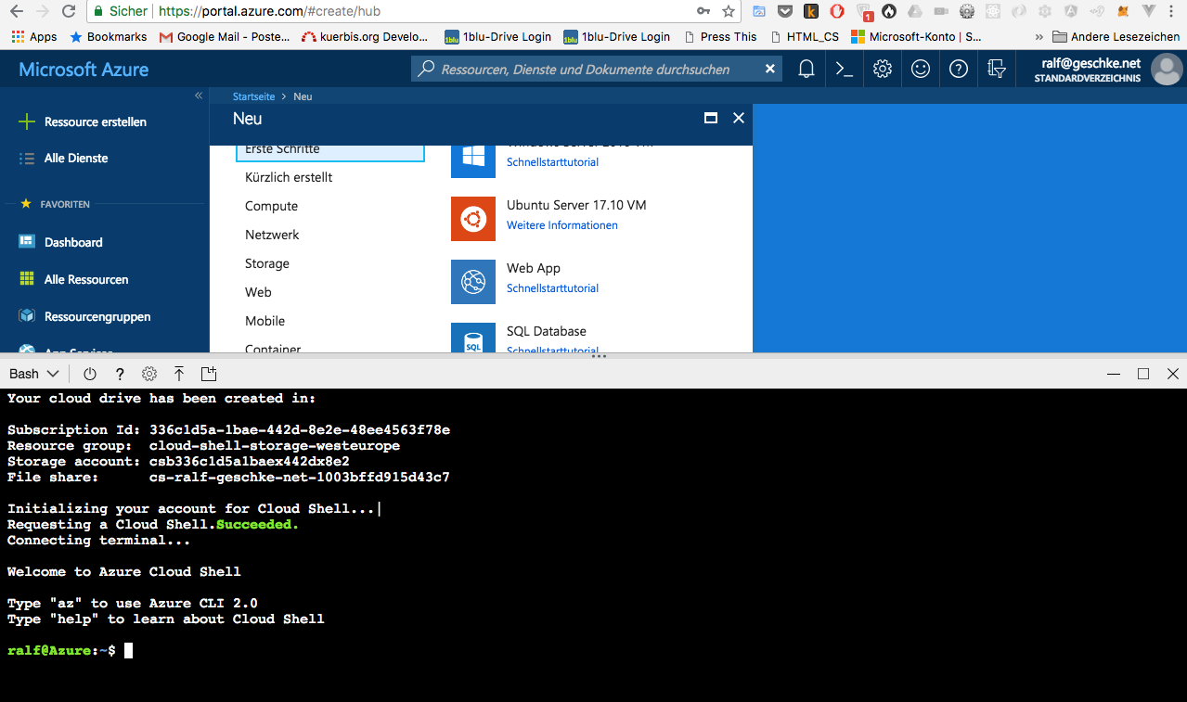Open Web App Schnellstarttutorial link

(552, 288)
